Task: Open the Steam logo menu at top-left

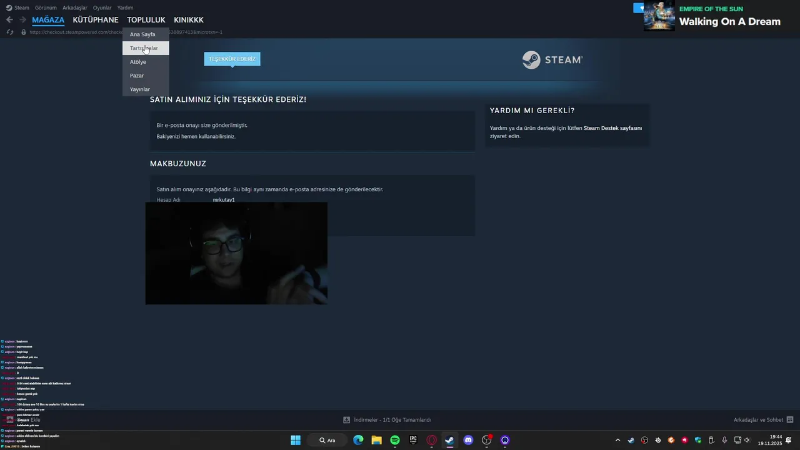Action: coord(17,7)
